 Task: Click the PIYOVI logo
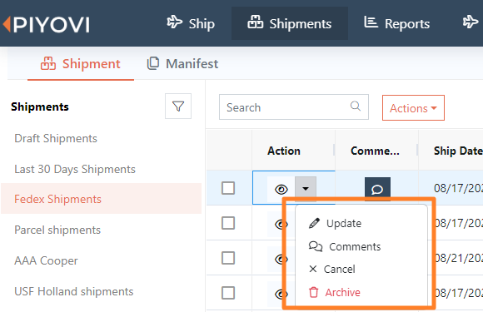point(46,24)
